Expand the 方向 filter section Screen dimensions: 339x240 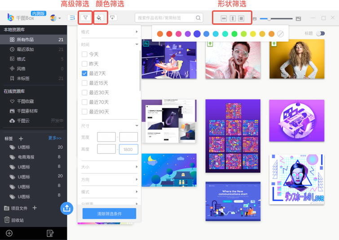point(109,179)
